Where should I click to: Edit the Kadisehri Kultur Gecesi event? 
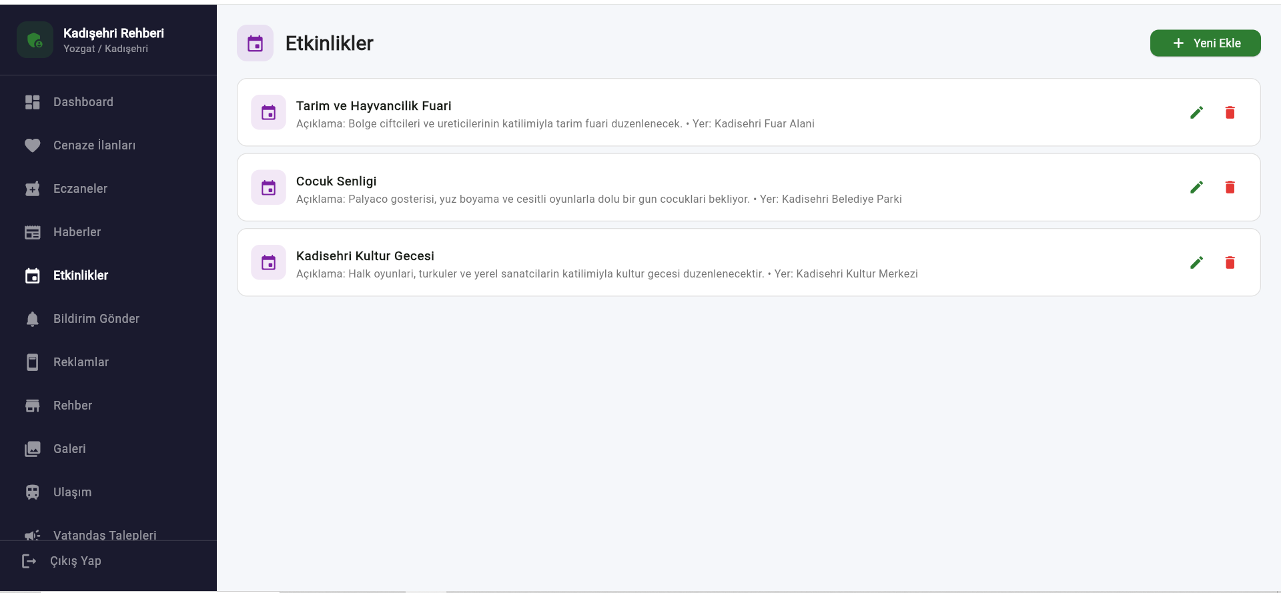pos(1196,263)
